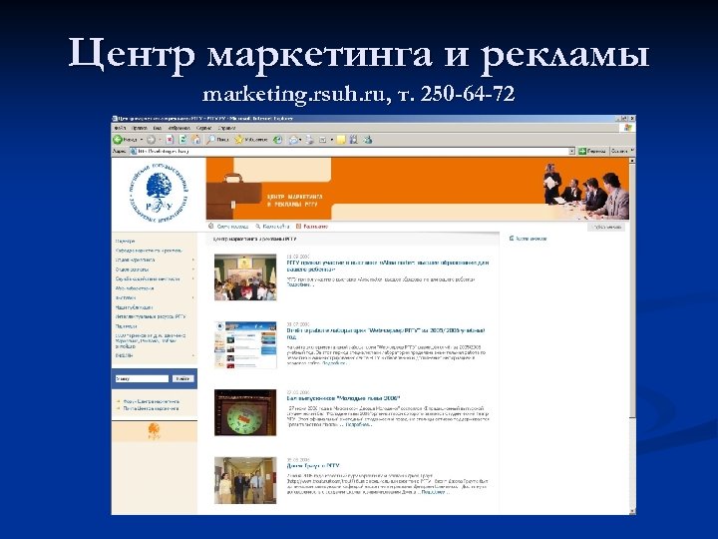Open the green clock ball news thumbnail
The height and width of the screenshot is (539, 718).
point(245,412)
